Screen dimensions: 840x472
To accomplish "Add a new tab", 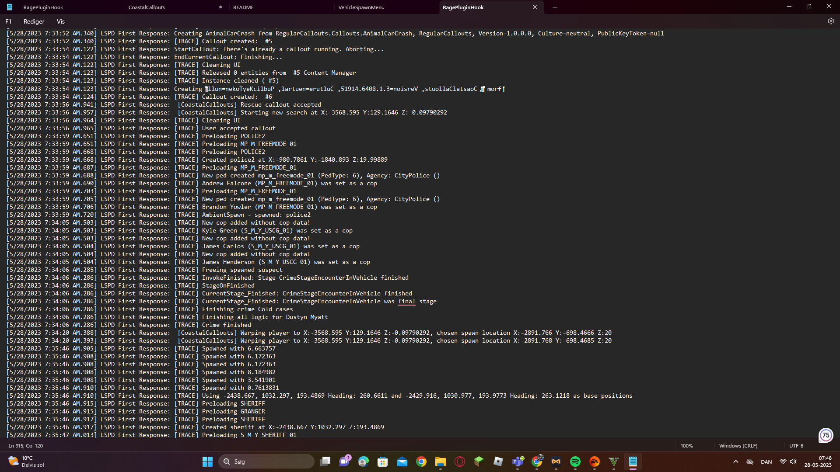I will [555, 7].
